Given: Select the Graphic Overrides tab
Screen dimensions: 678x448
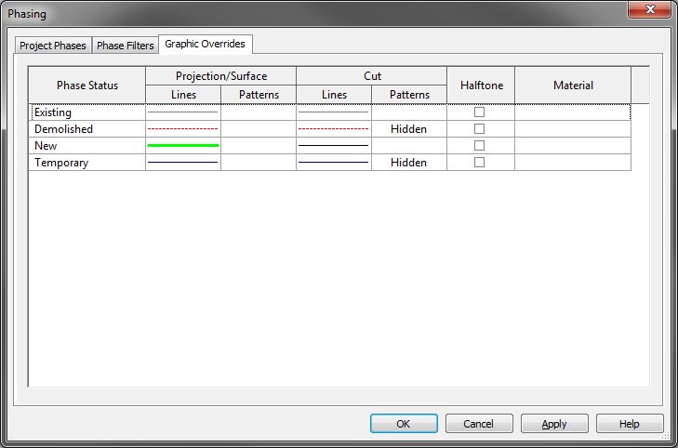Looking at the screenshot, I should point(206,44).
